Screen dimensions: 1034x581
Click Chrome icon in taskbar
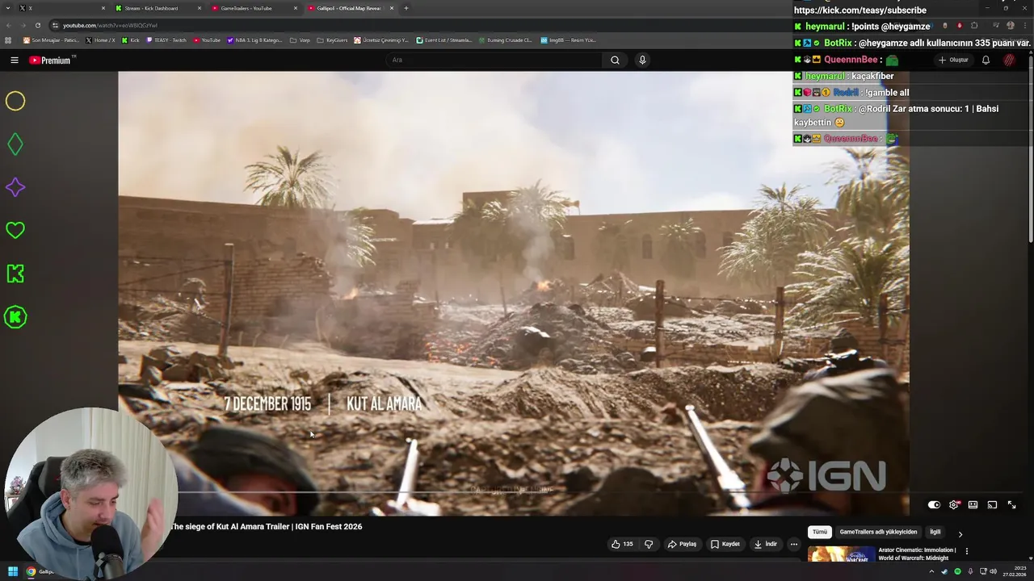pyautogui.click(x=31, y=572)
